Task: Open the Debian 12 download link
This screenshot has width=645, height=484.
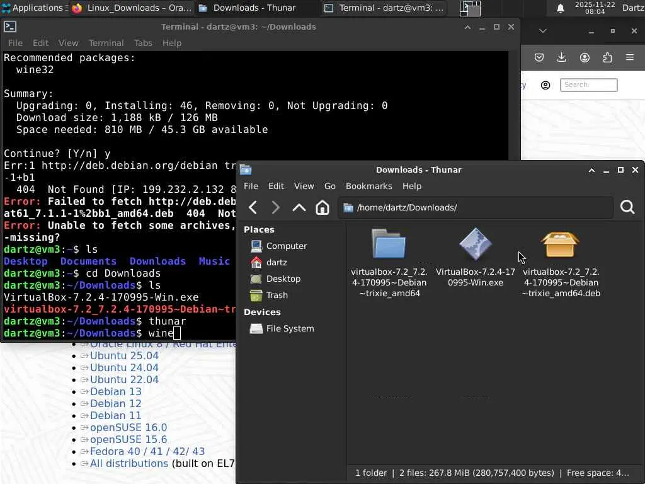Action: [116, 403]
